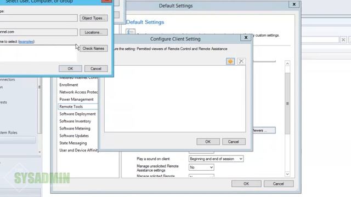
Task: Click the yellow starburst add-new icon
Action: (230, 61)
